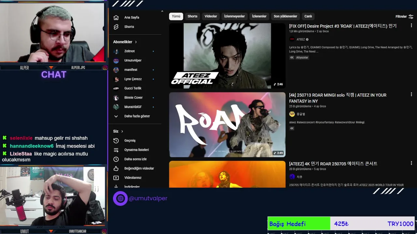Open Gucci Terlik channel avatar
Viewport: 417px width, 234px height.
pyautogui.click(x=116, y=88)
